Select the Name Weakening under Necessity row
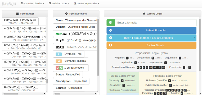 (75, 20)
